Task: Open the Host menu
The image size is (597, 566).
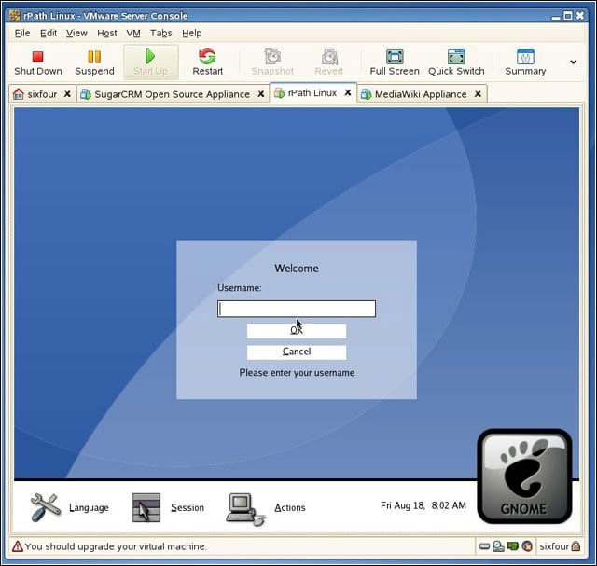Action: pyautogui.click(x=107, y=34)
